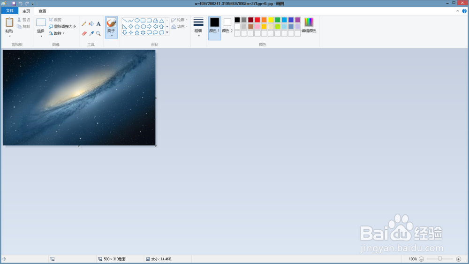
Task: Click the Crop (裁剪) button
Action: [55, 20]
